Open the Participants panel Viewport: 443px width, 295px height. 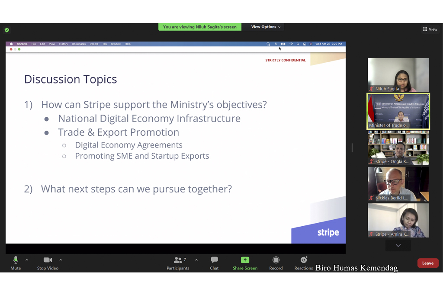tap(178, 263)
